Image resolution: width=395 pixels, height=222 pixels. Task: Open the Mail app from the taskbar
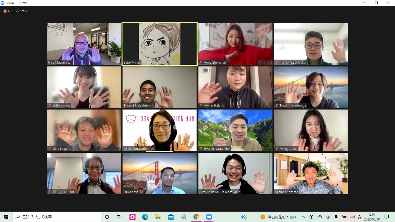[x=171, y=217]
